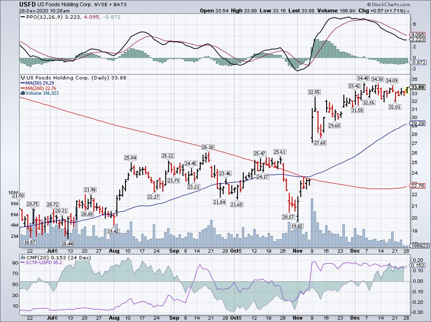Click the 25.04 August high annotation

tap(130, 158)
